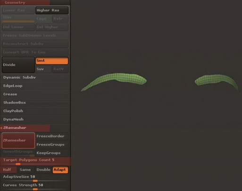Image resolution: width=242 pixels, height=191 pixels.
Task: Run the large ZRemesher button
Action: 18,141
